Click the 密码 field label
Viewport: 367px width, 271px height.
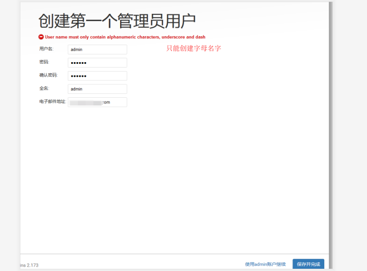(44, 62)
